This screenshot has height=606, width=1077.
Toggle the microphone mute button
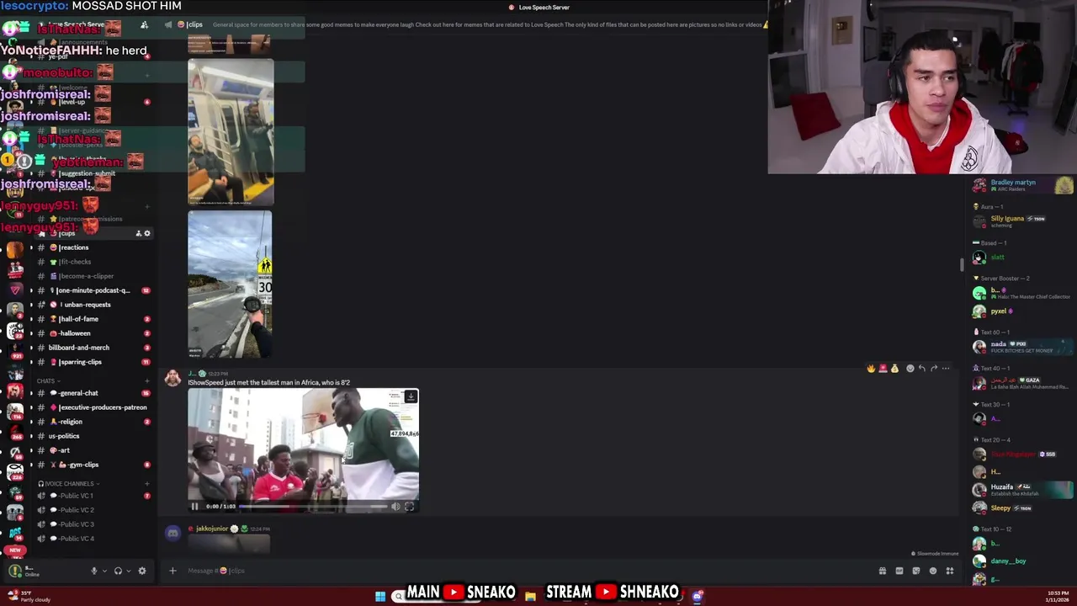(x=94, y=571)
